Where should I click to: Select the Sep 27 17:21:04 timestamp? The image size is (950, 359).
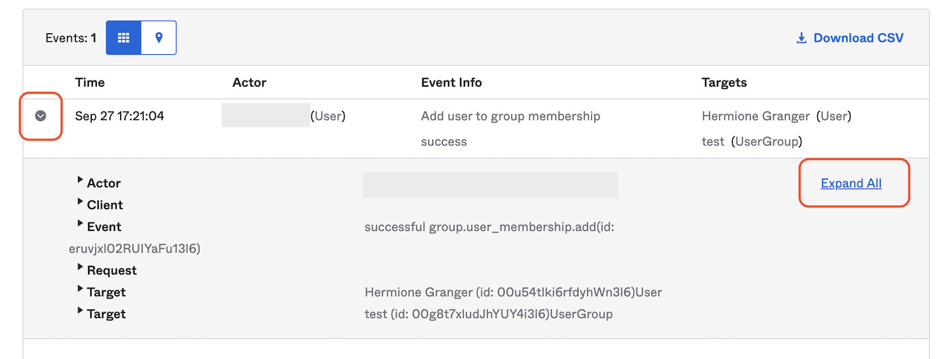[119, 116]
